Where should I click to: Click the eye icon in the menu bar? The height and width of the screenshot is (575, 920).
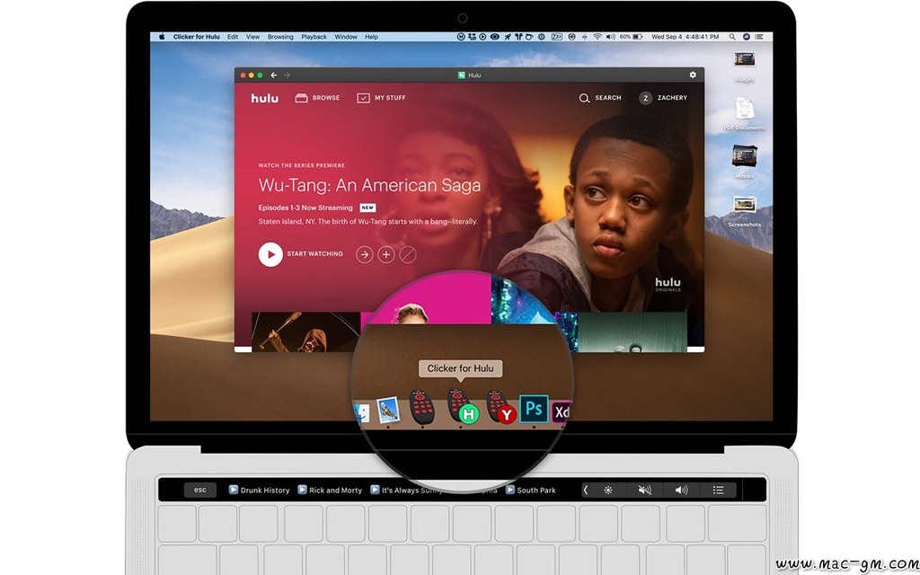click(x=495, y=36)
